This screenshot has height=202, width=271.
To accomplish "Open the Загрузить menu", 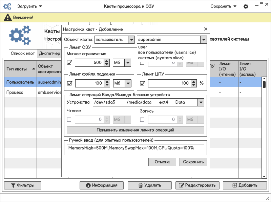I will coord(30,6).
